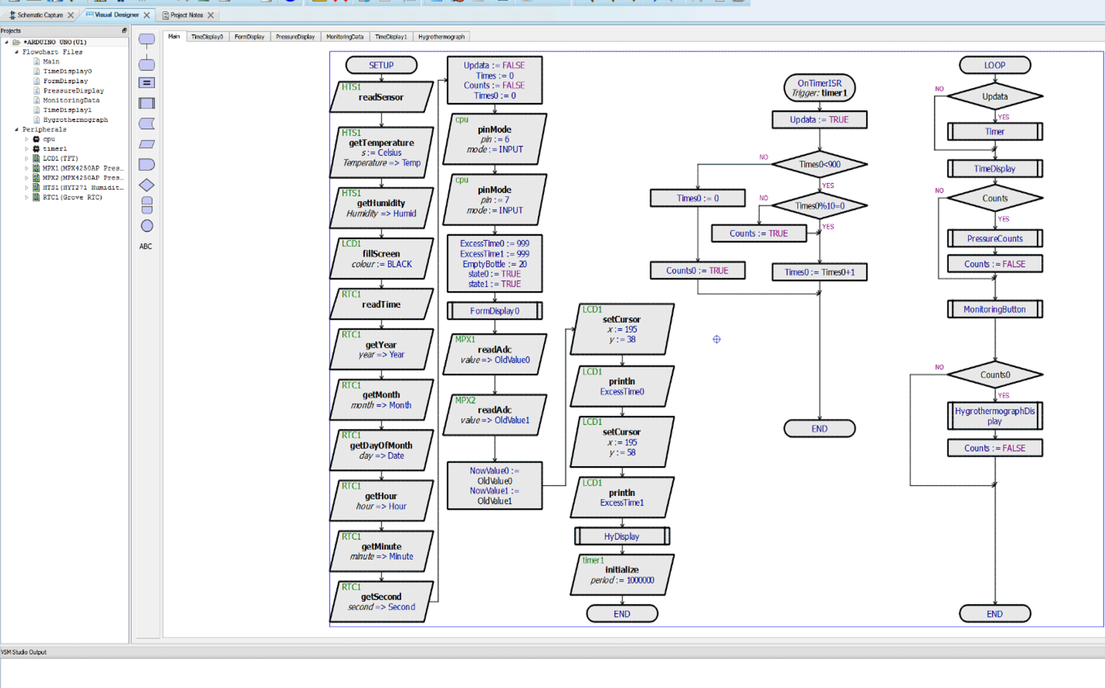Close the Project Notes tab

(211, 15)
